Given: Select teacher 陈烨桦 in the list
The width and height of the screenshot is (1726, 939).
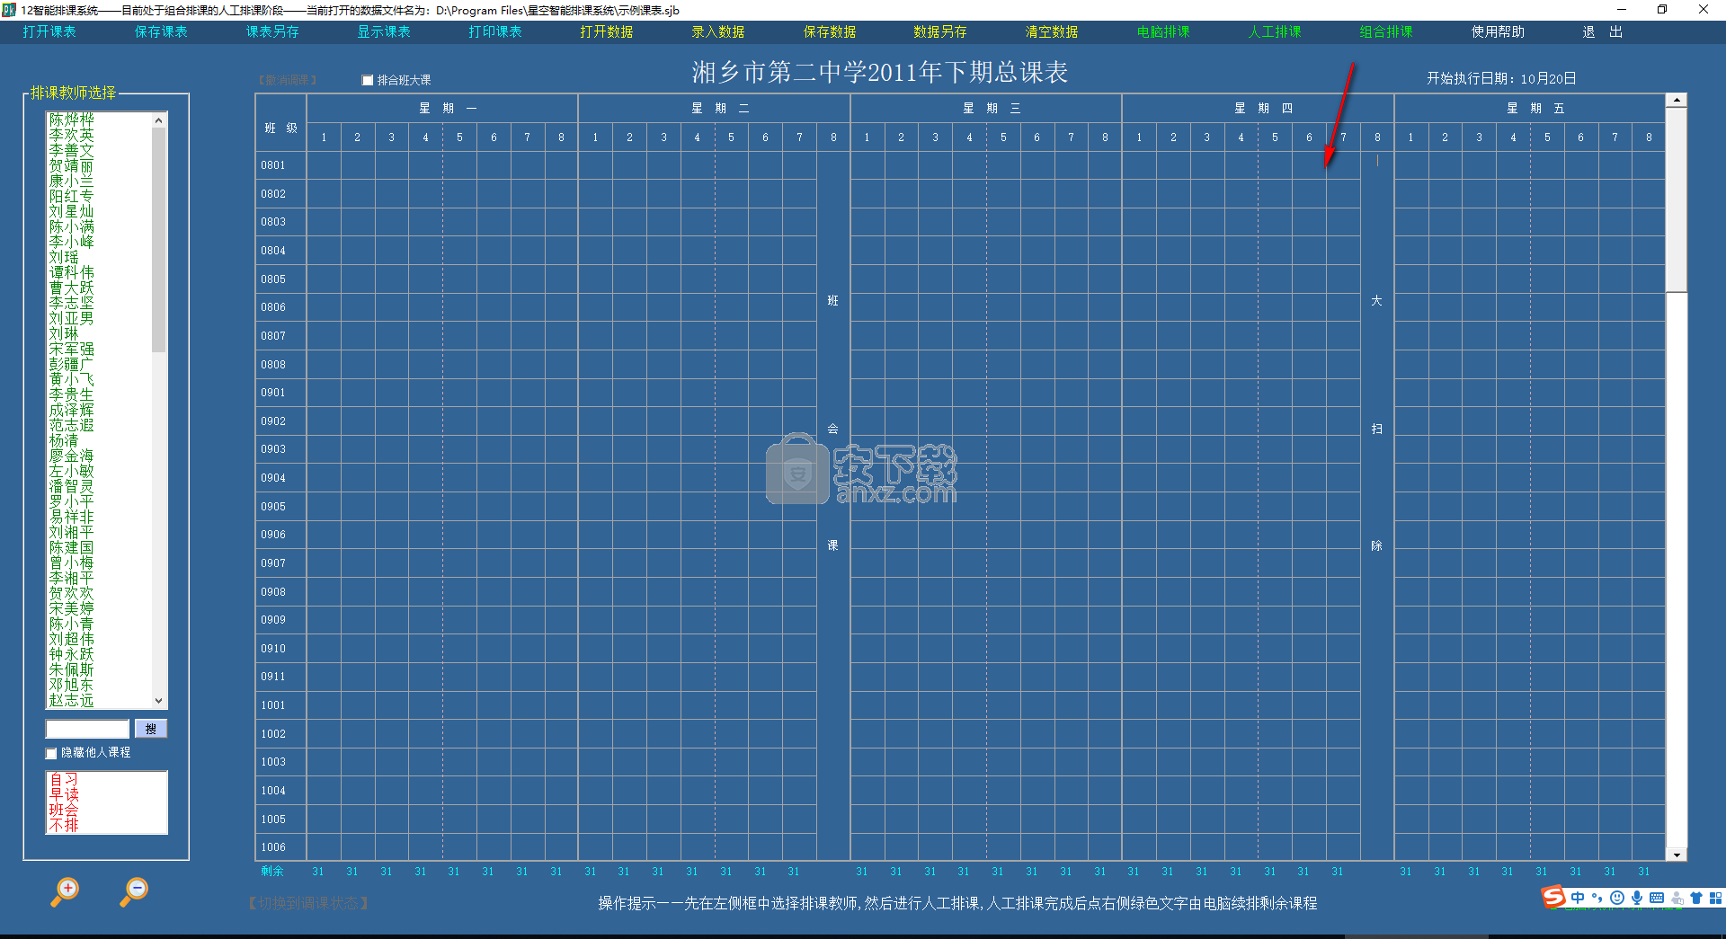Looking at the screenshot, I should 71,120.
